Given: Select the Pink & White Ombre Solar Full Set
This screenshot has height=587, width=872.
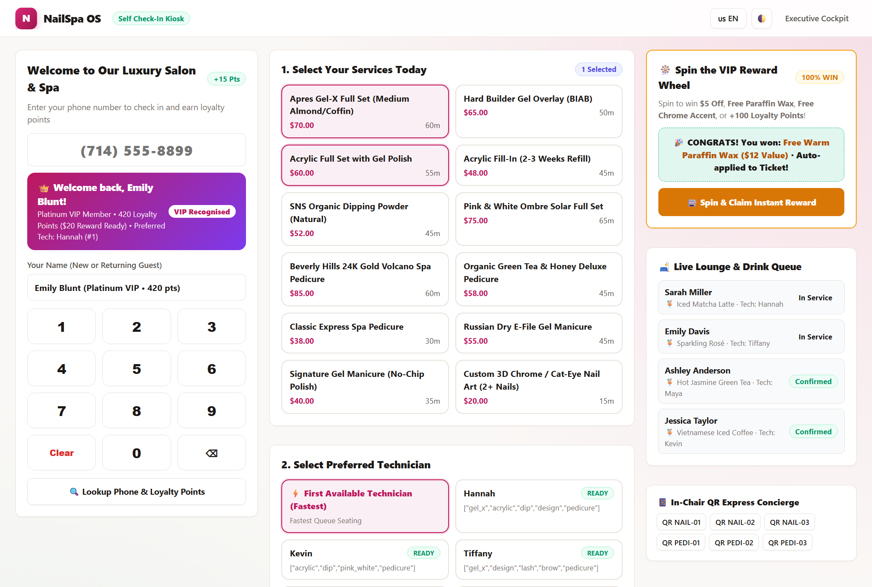Looking at the screenshot, I should point(539,219).
